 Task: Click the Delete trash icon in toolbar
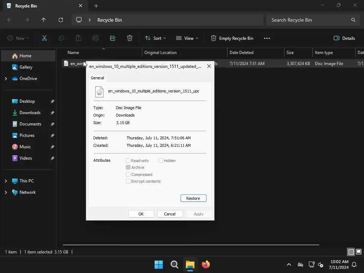pos(130,38)
